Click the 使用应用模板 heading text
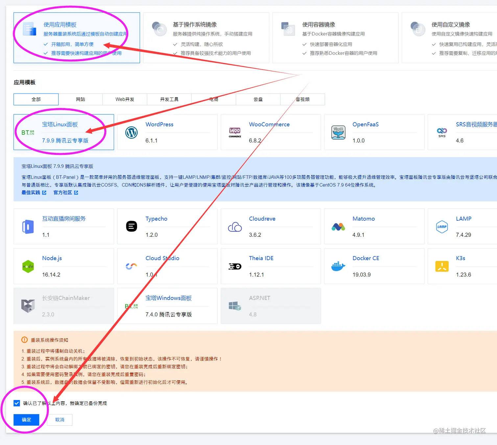The image size is (497, 445). point(60,25)
